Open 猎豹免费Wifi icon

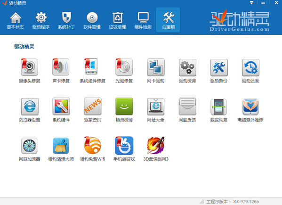click(92, 146)
